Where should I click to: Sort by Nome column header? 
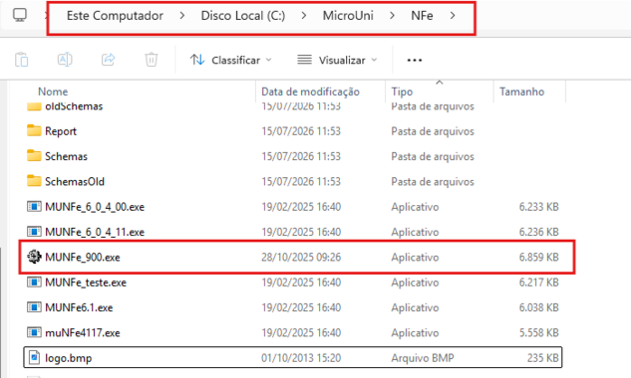click(53, 92)
